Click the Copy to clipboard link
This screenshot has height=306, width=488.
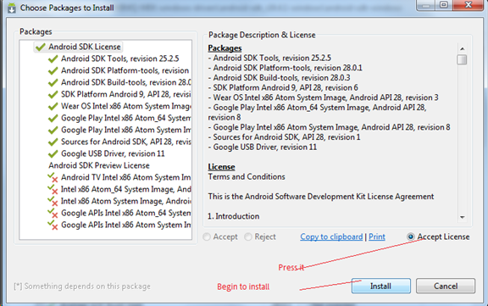tap(331, 236)
